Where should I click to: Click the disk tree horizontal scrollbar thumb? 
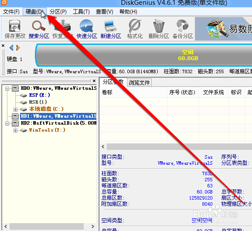point(47,226)
